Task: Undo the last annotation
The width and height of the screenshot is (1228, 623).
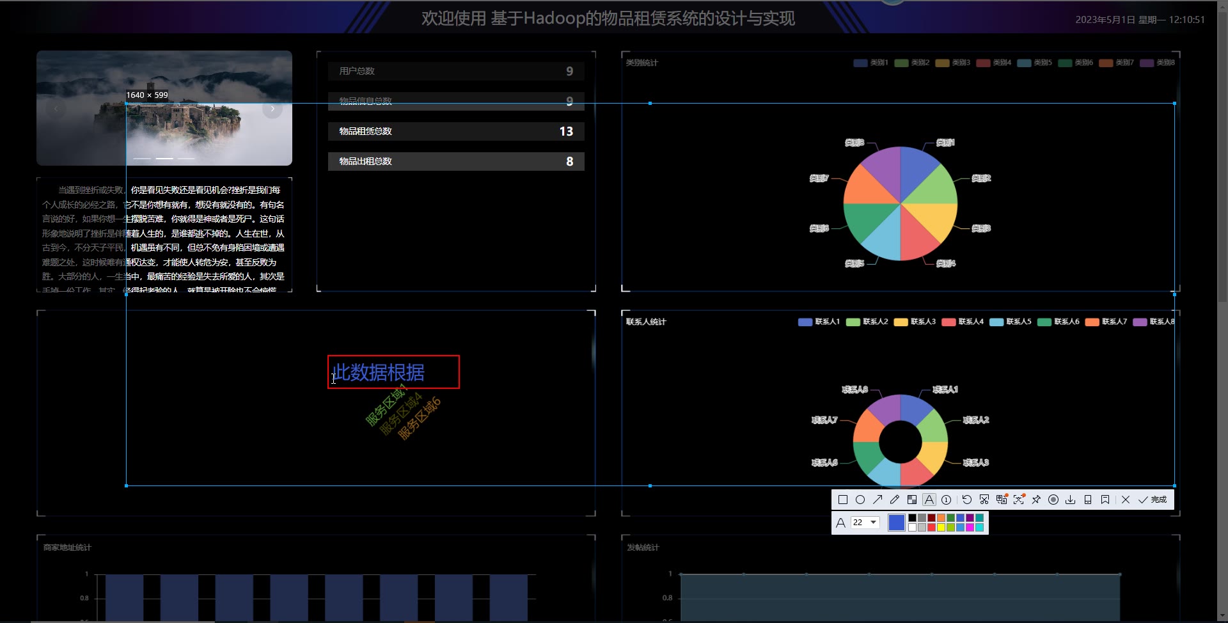Action: [x=967, y=500]
